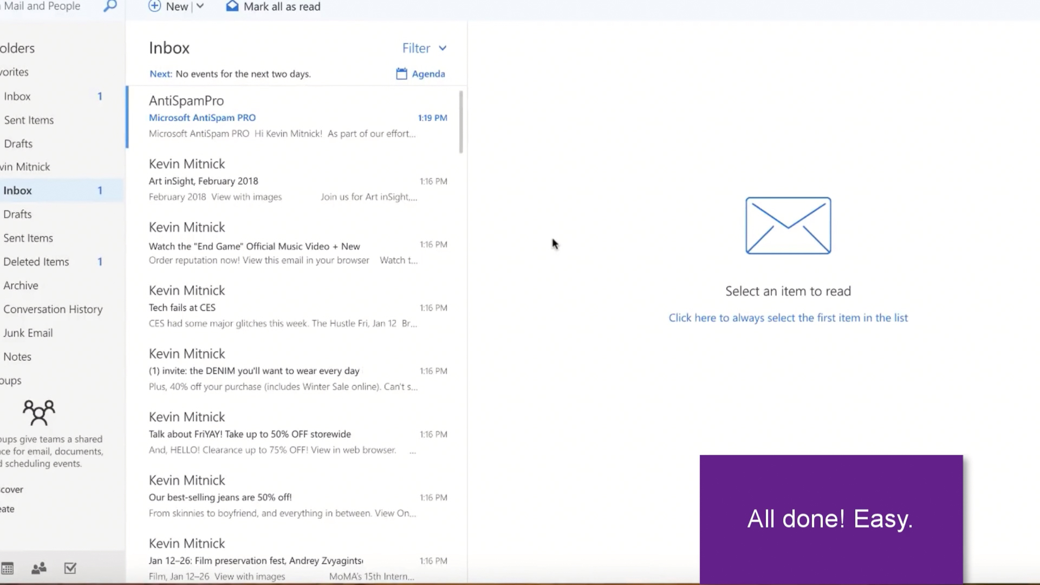The width and height of the screenshot is (1040, 585).
Task: Click the message list scrollbar
Action: click(461, 122)
